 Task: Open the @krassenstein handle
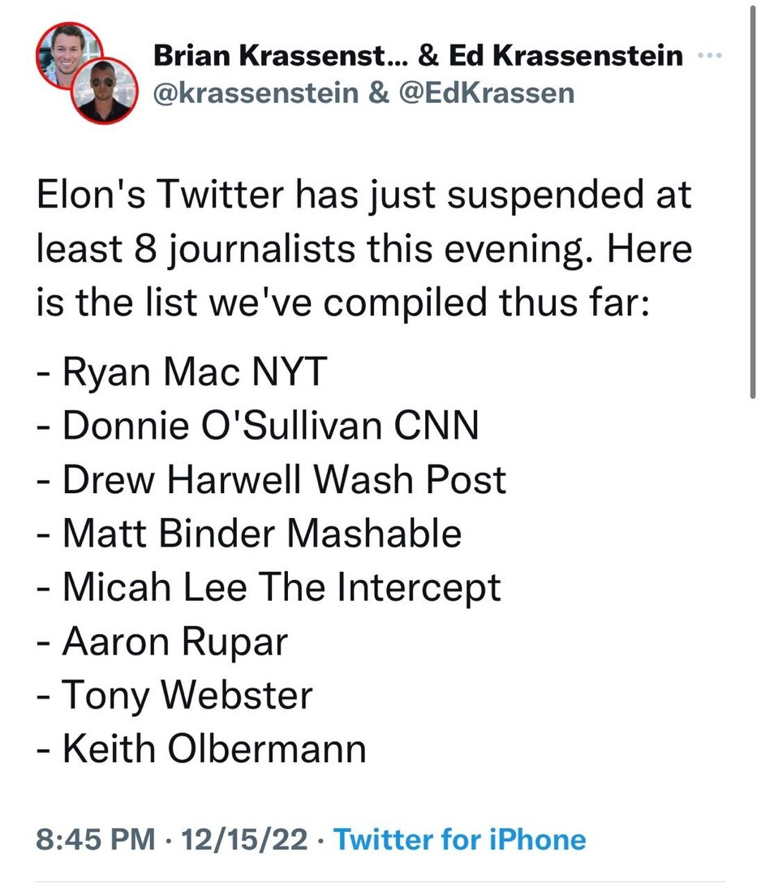coord(256,92)
